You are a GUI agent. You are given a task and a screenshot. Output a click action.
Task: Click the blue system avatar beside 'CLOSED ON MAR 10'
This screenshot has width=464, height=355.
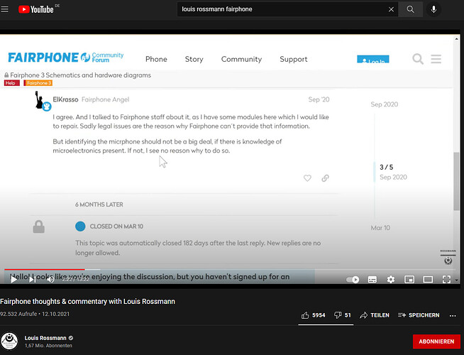80,226
